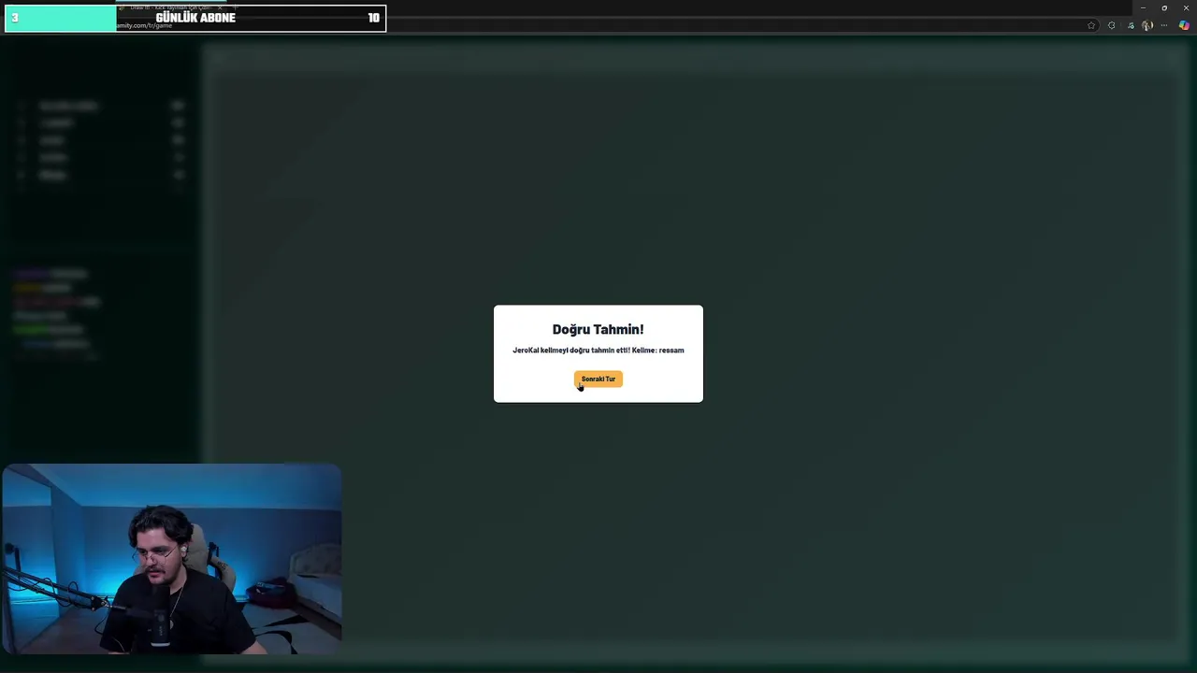
Task: Open the browser profile avatar menu
Action: tap(1147, 25)
